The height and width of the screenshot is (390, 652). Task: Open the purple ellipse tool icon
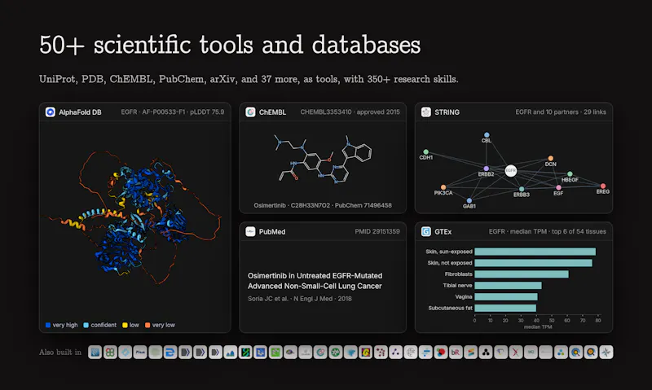(x=290, y=353)
